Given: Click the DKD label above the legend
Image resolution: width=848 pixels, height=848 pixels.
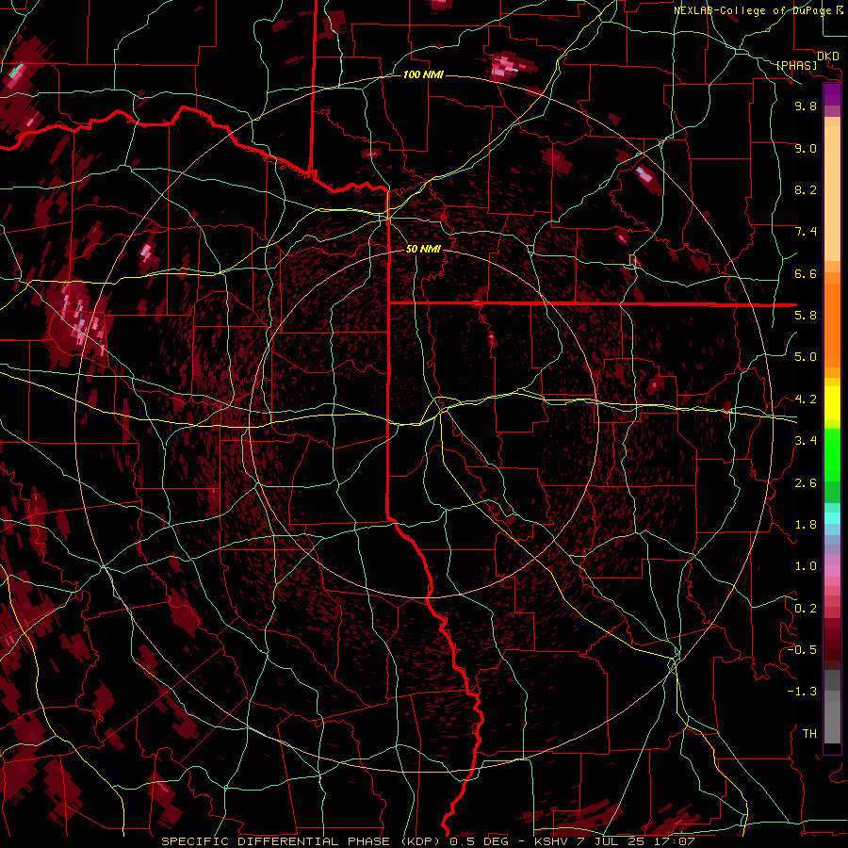Looking at the screenshot, I should (x=827, y=57).
